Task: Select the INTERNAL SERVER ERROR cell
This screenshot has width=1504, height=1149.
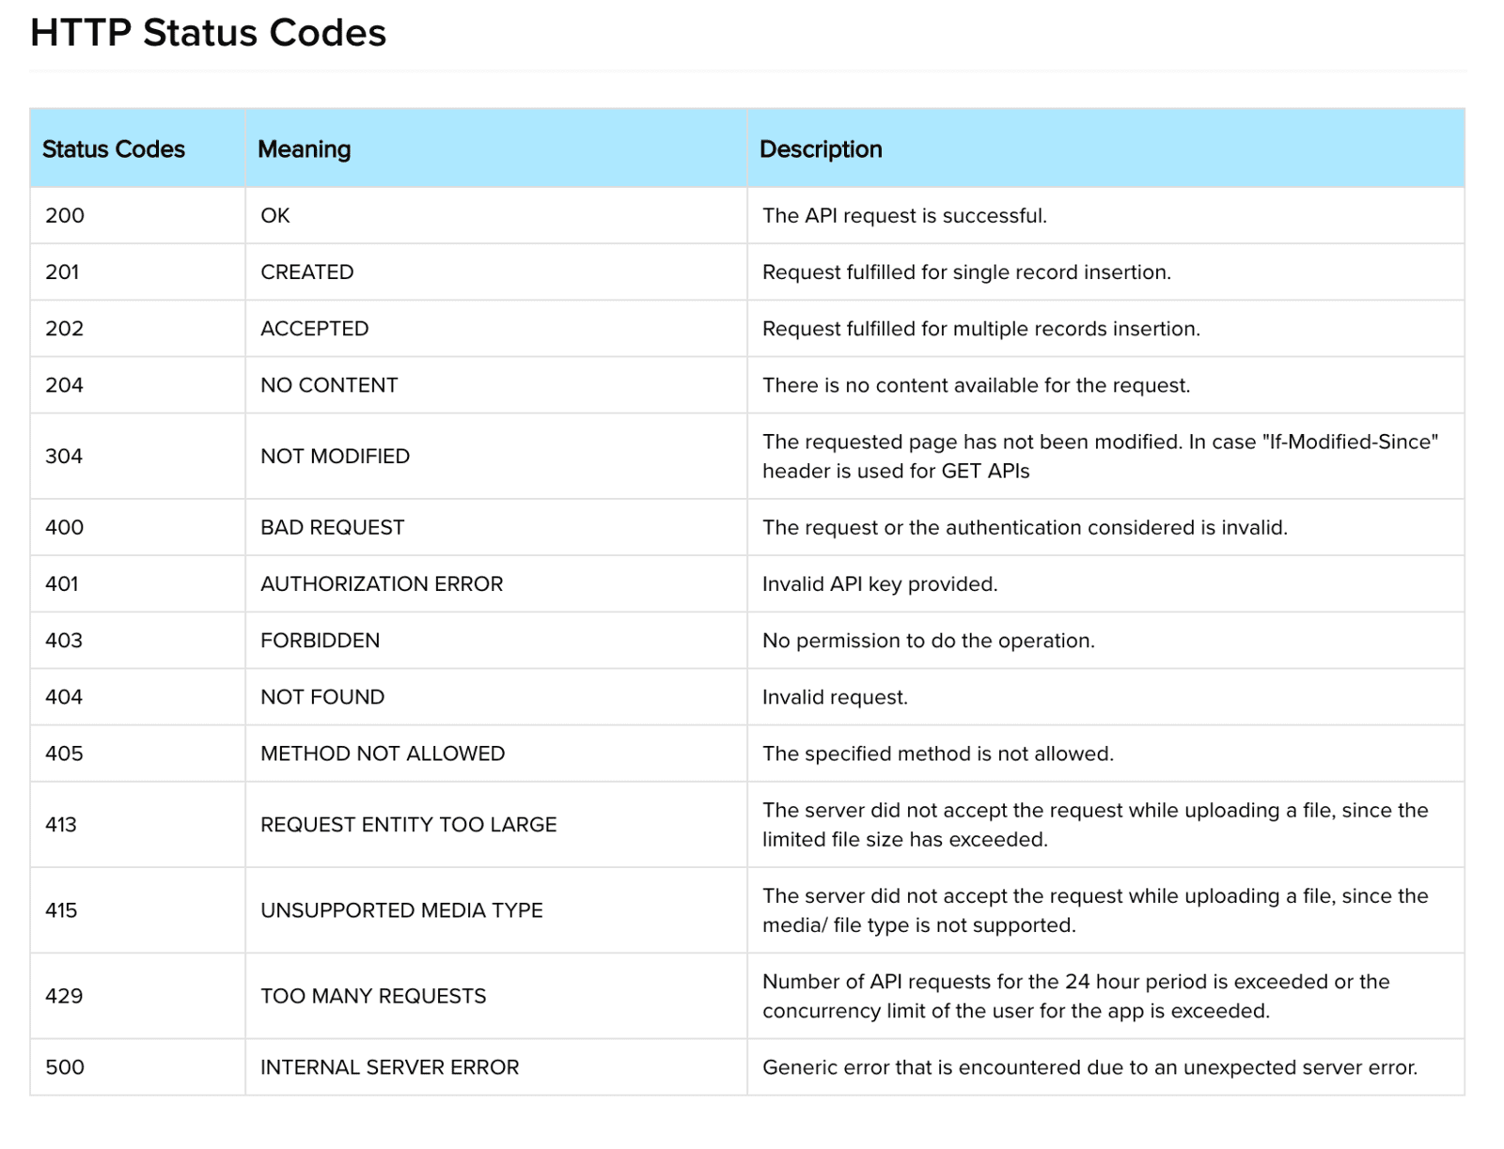Action: pyautogui.click(x=389, y=1067)
